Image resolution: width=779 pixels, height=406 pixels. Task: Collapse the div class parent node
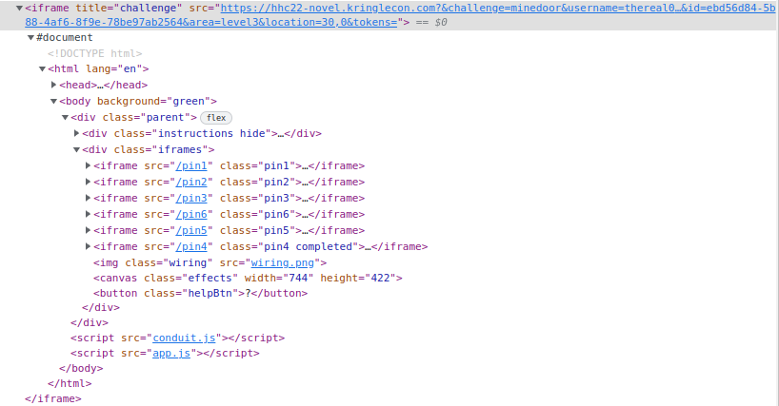click(x=65, y=118)
